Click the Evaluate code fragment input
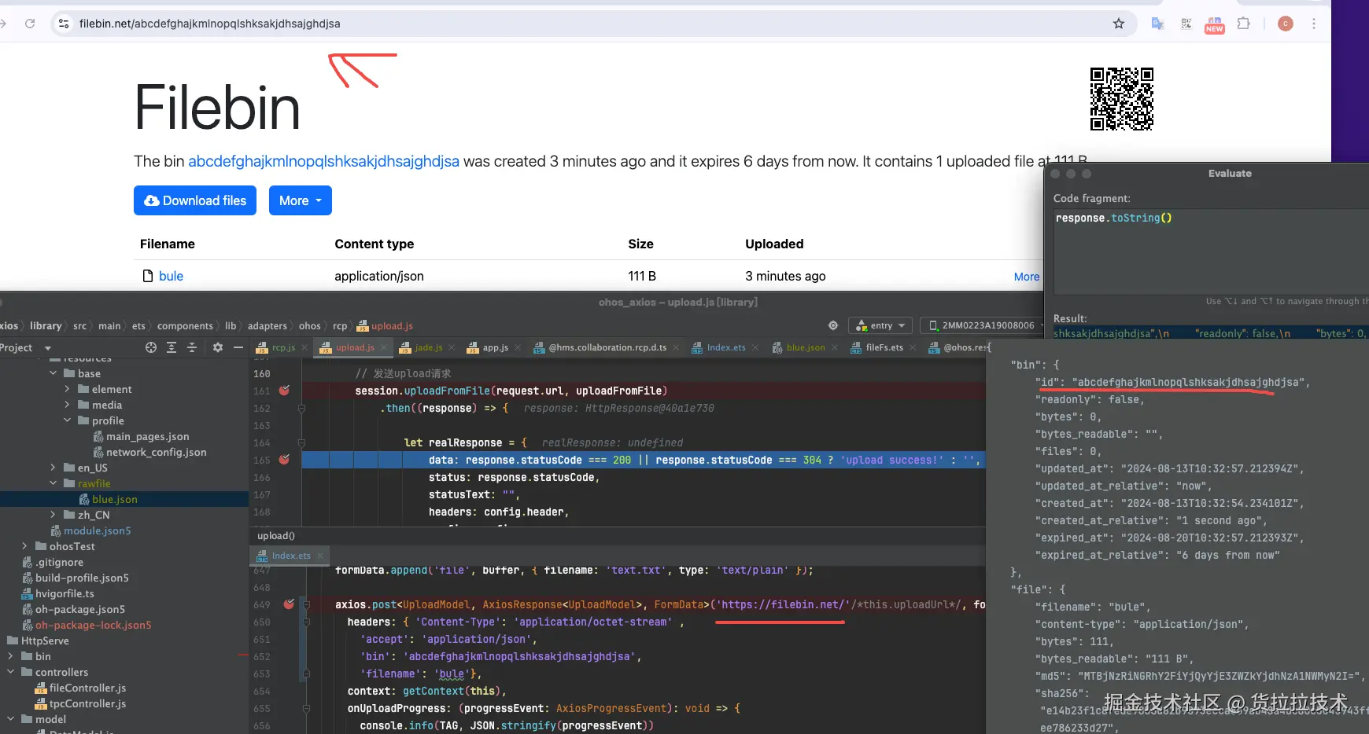Image resolution: width=1369 pixels, height=734 pixels. pos(1210,251)
